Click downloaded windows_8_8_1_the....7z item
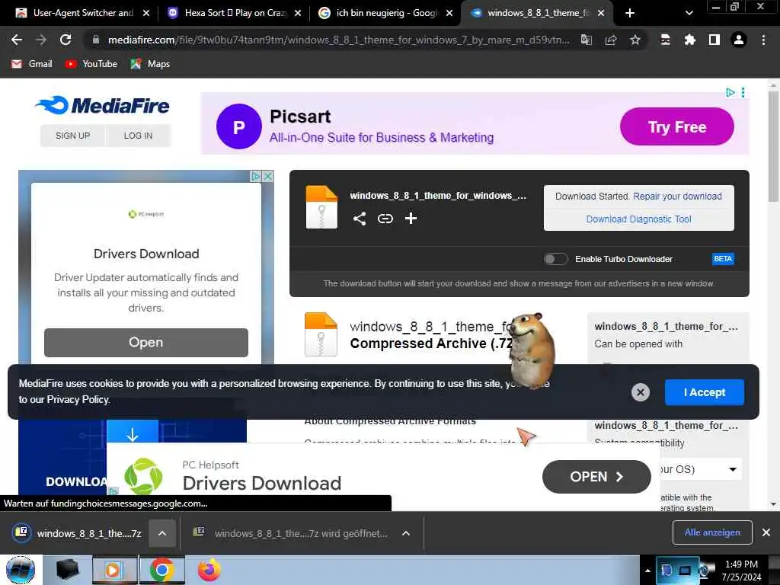Viewport: 780px width, 585px height. [x=78, y=533]
